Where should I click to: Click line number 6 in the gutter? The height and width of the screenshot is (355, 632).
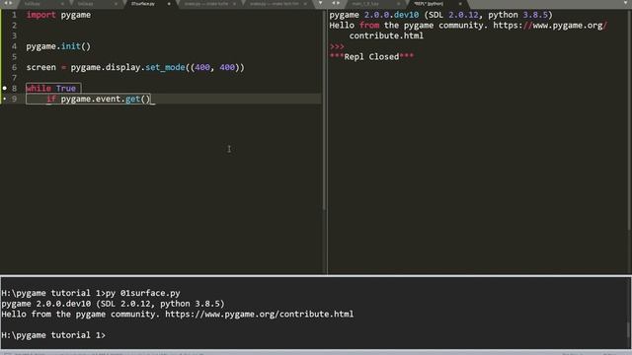14,67
